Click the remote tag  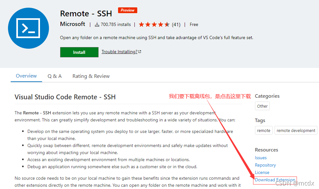pos(264,130)
